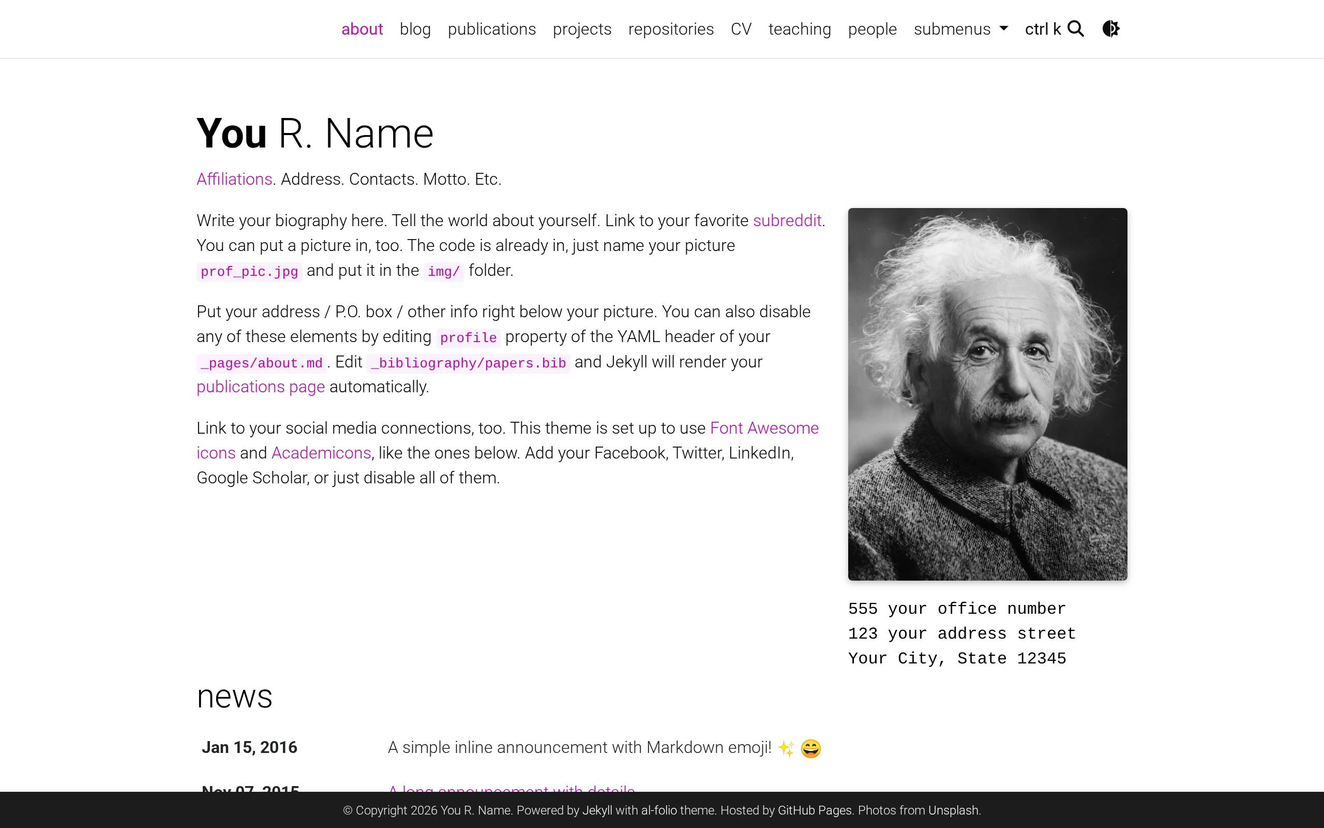The width and height of the screenshot is (1324, 828).
Task: Go to the publications nav tab
Action: (492, 29)
